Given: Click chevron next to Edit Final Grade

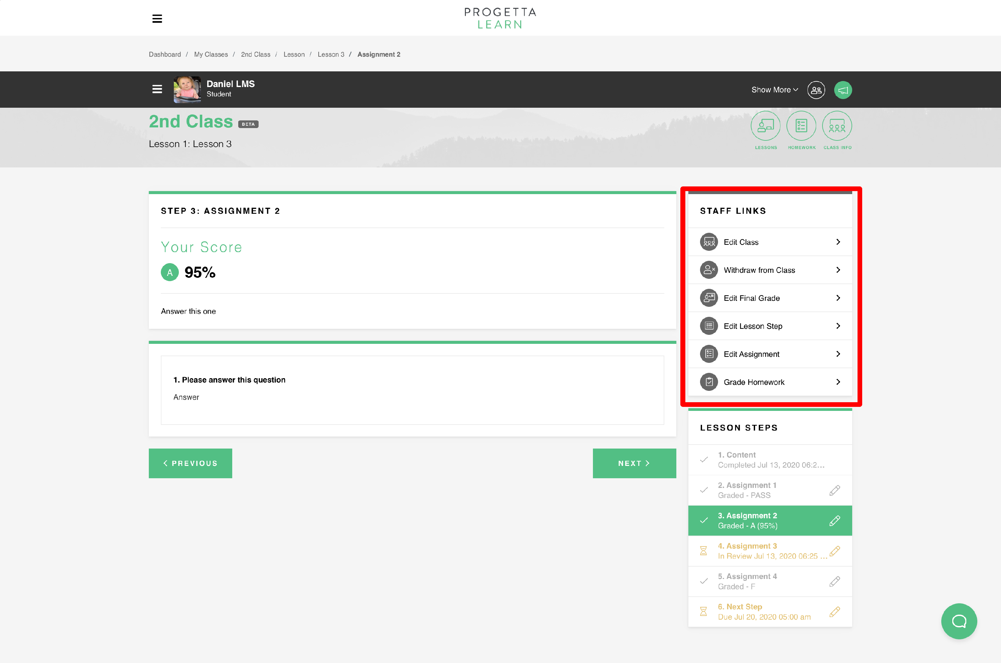Looking at the screenshot, I should click(x=838, y=298).
